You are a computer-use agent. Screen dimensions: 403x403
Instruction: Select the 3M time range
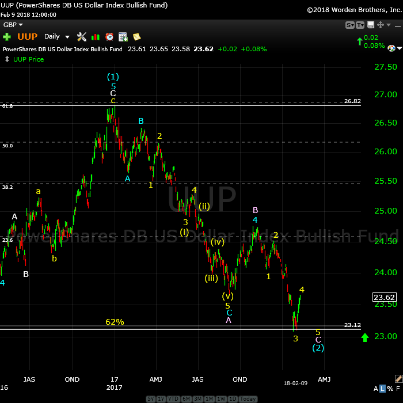[x=198, y=399]
